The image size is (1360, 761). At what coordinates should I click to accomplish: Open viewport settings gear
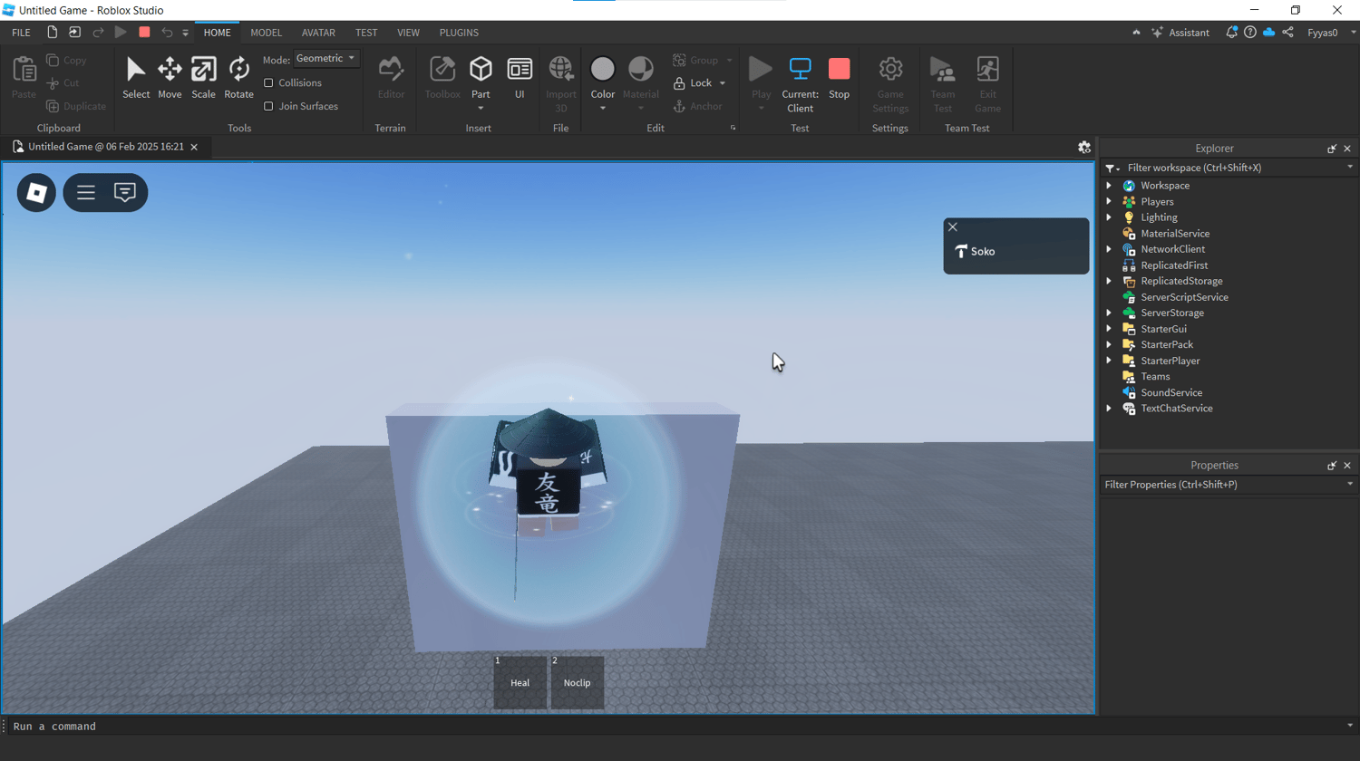(1083, 147)
